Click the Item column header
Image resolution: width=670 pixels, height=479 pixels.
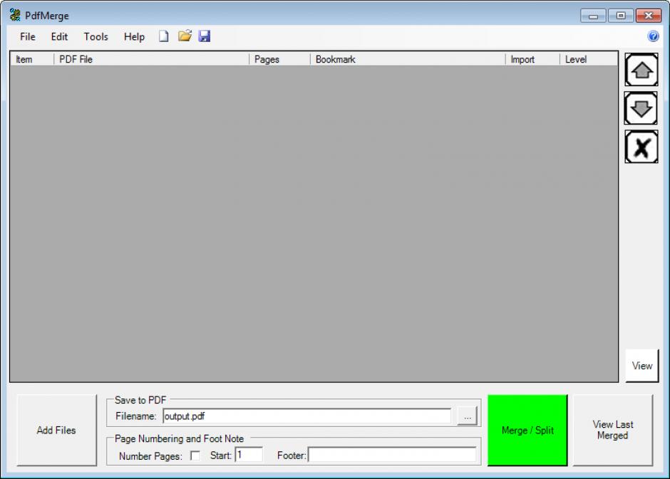(x=31, y=59)
